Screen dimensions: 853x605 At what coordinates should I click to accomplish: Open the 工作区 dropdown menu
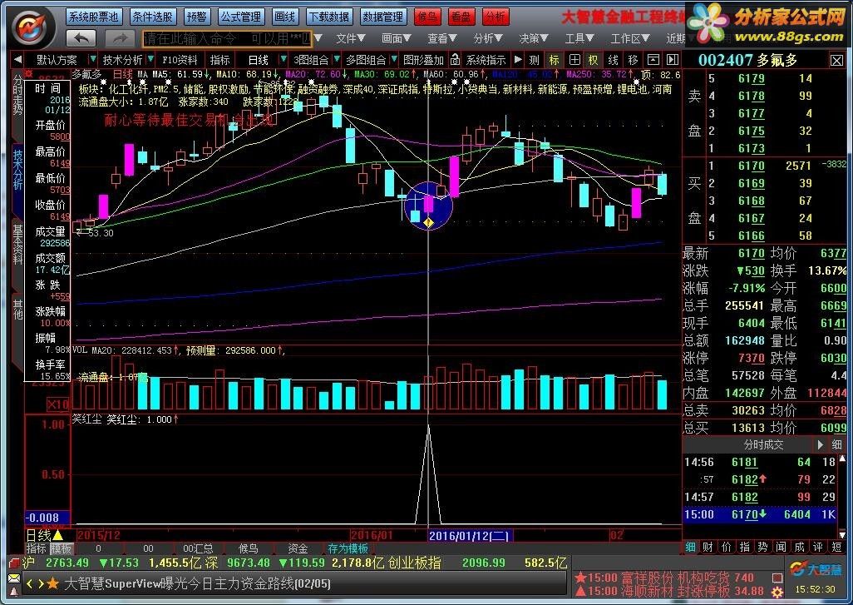pyautogui.click(x=630, y=38)
